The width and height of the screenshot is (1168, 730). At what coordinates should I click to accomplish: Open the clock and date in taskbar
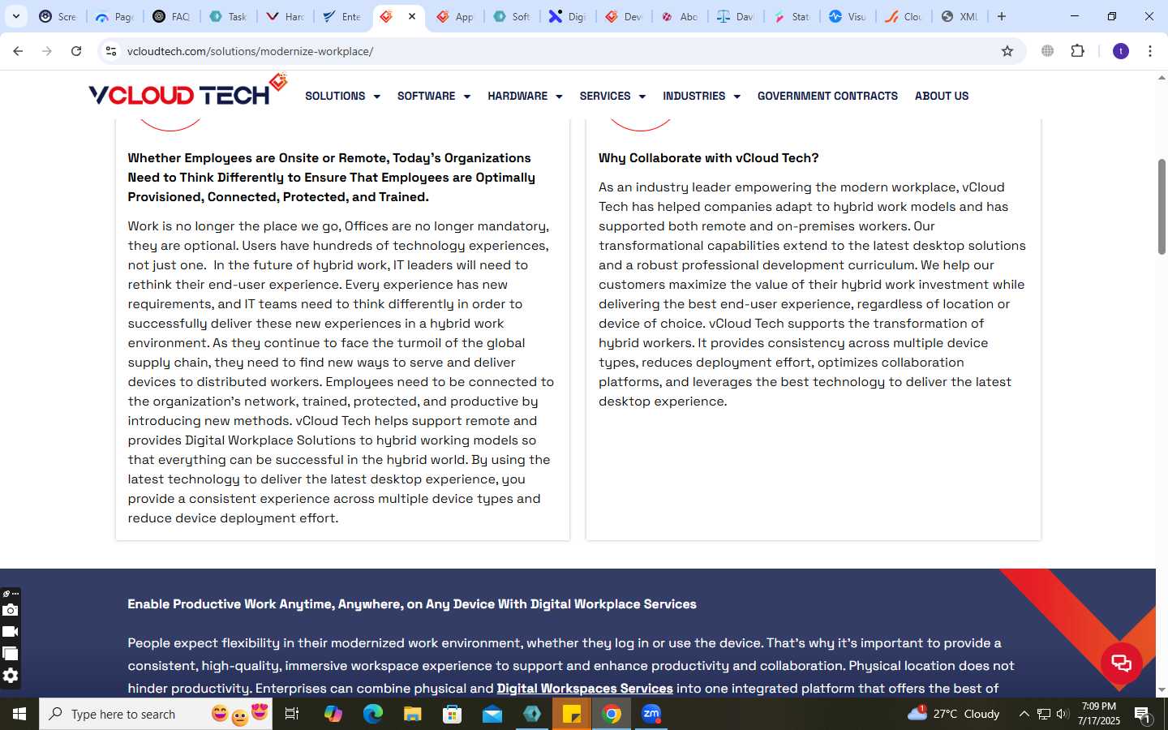(x=1099, y=714)
